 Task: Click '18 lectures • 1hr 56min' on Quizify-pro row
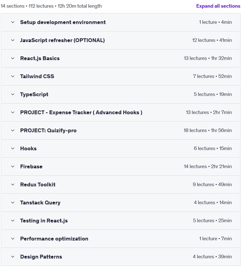pos(208,130)
